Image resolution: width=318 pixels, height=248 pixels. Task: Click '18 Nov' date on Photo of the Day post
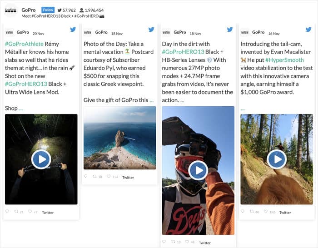117,34
